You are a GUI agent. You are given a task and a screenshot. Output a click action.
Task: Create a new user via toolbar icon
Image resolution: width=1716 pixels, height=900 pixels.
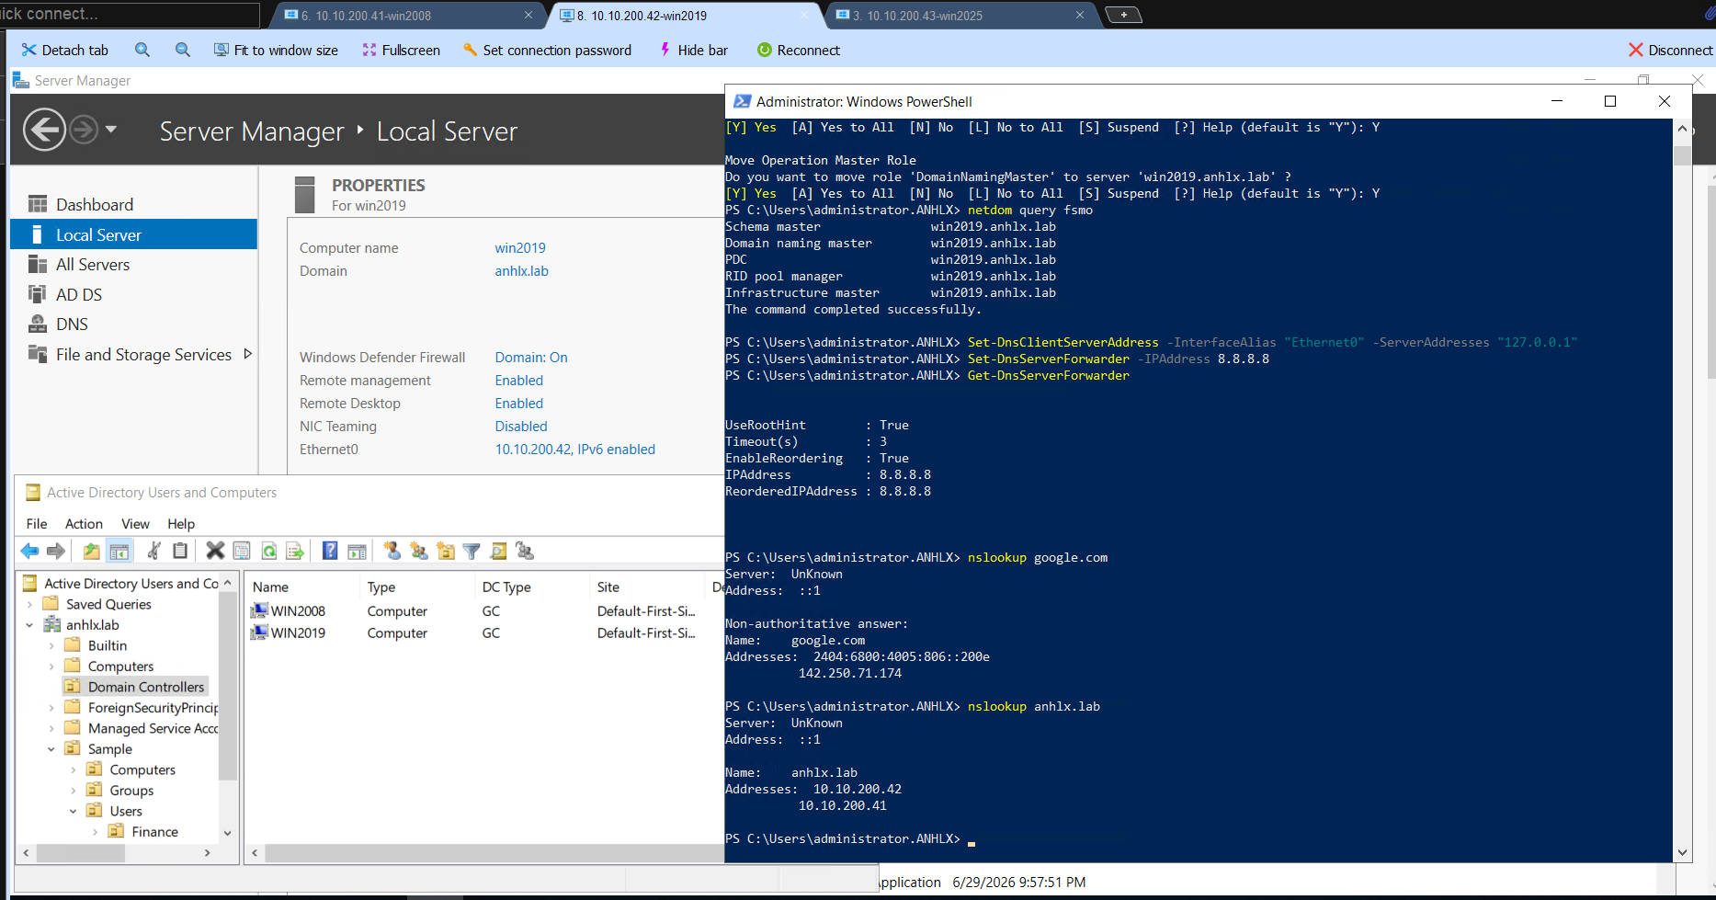click(x=392, y=551)
